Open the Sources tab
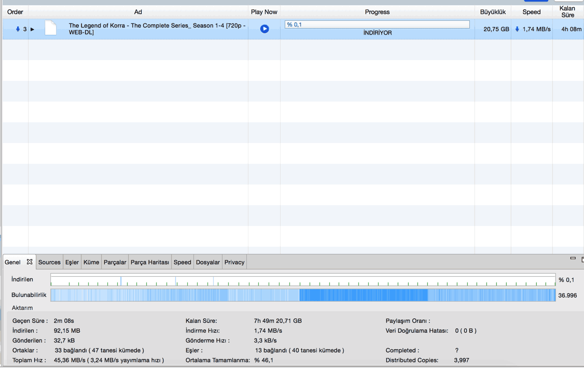The width and height of the screenshot is (584, 368). (49, 262)
